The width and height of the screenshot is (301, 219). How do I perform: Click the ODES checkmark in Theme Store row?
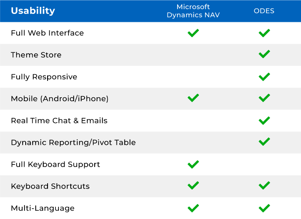(x=264, y=54)
